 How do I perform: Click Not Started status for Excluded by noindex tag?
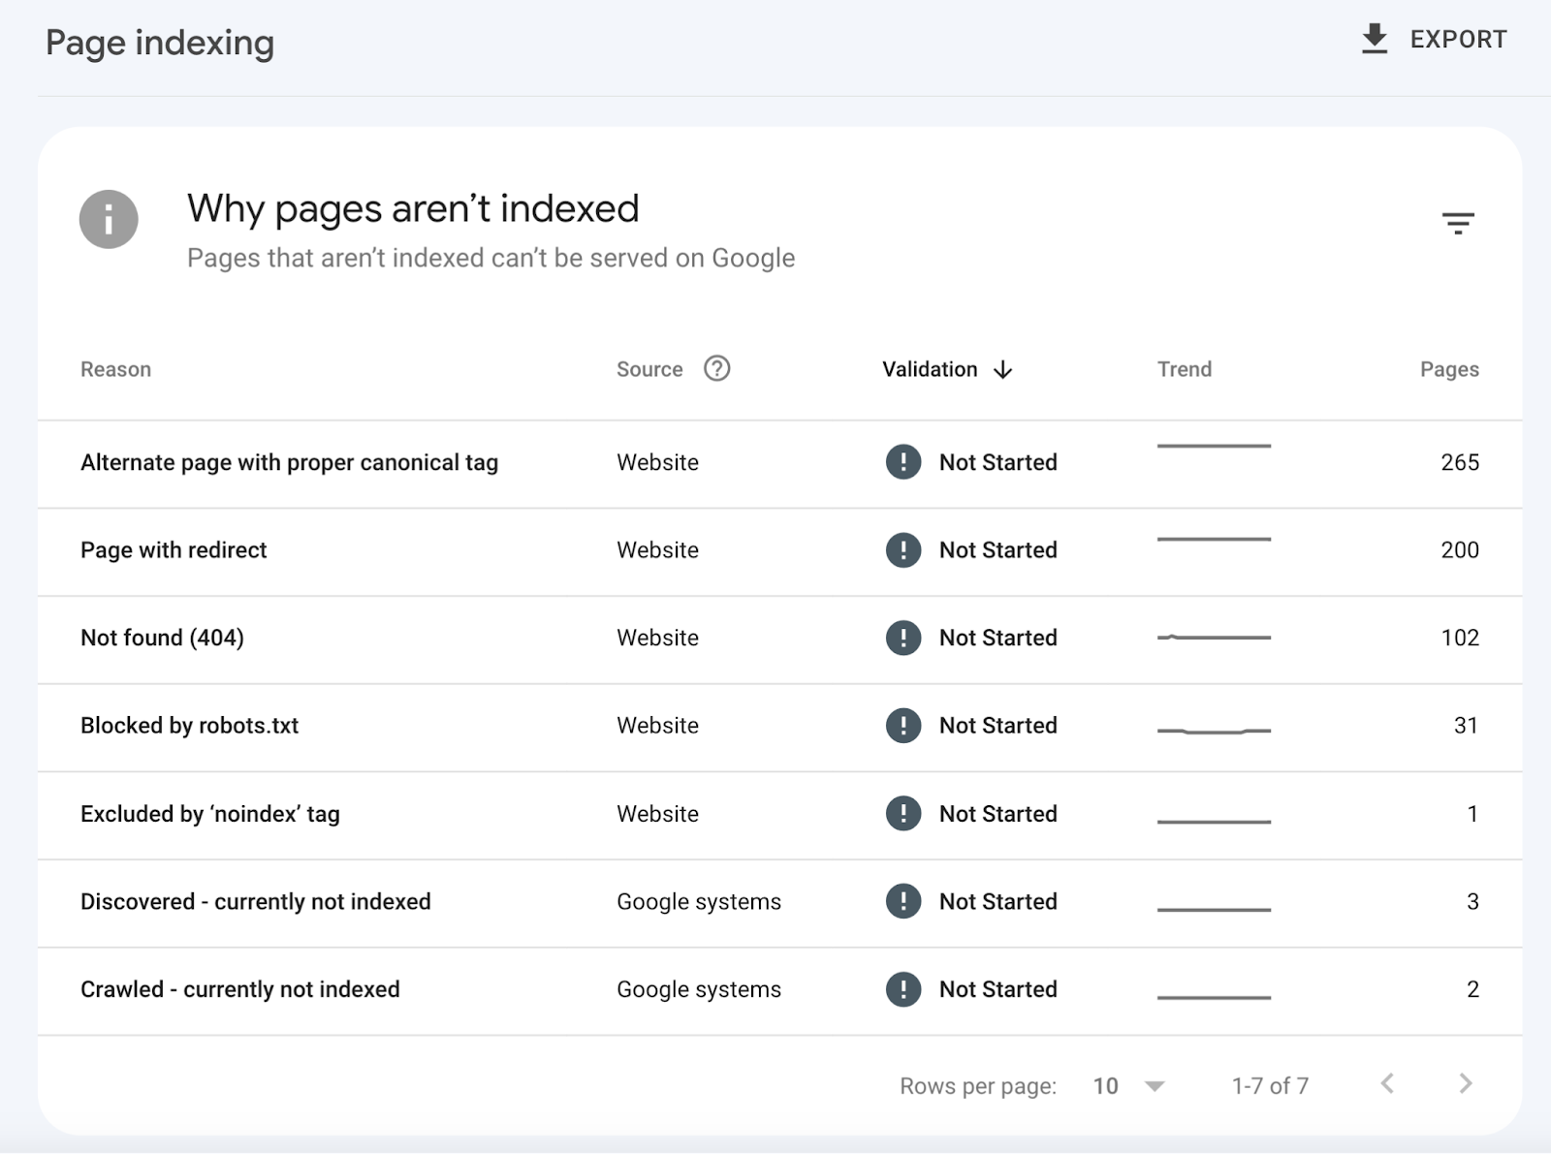click(997, 814)
